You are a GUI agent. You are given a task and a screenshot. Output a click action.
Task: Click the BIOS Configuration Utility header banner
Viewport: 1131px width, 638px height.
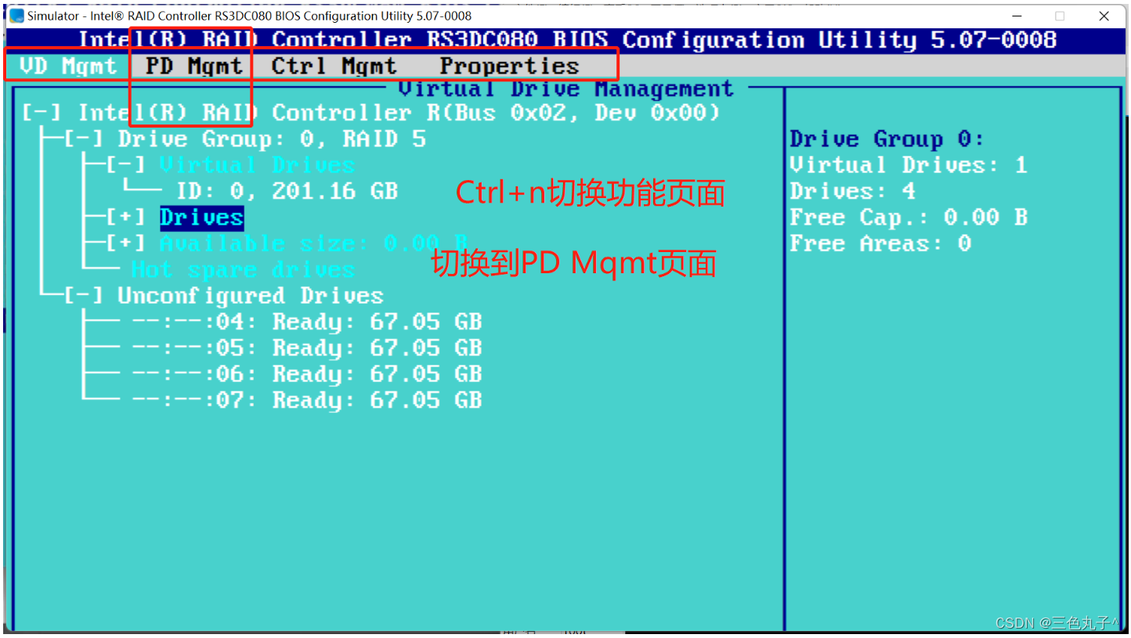coord(567,40)
